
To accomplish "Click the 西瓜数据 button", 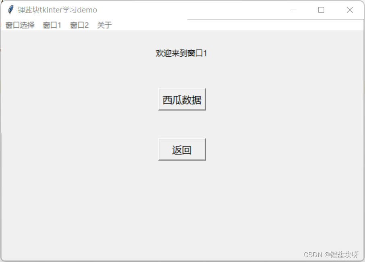I will click(182, 99).
